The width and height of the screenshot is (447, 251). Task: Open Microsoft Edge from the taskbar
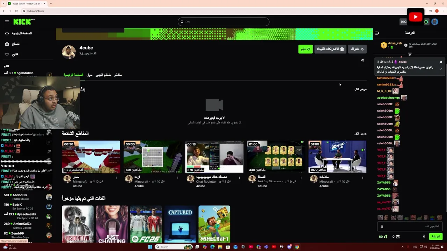coord(212,247)
